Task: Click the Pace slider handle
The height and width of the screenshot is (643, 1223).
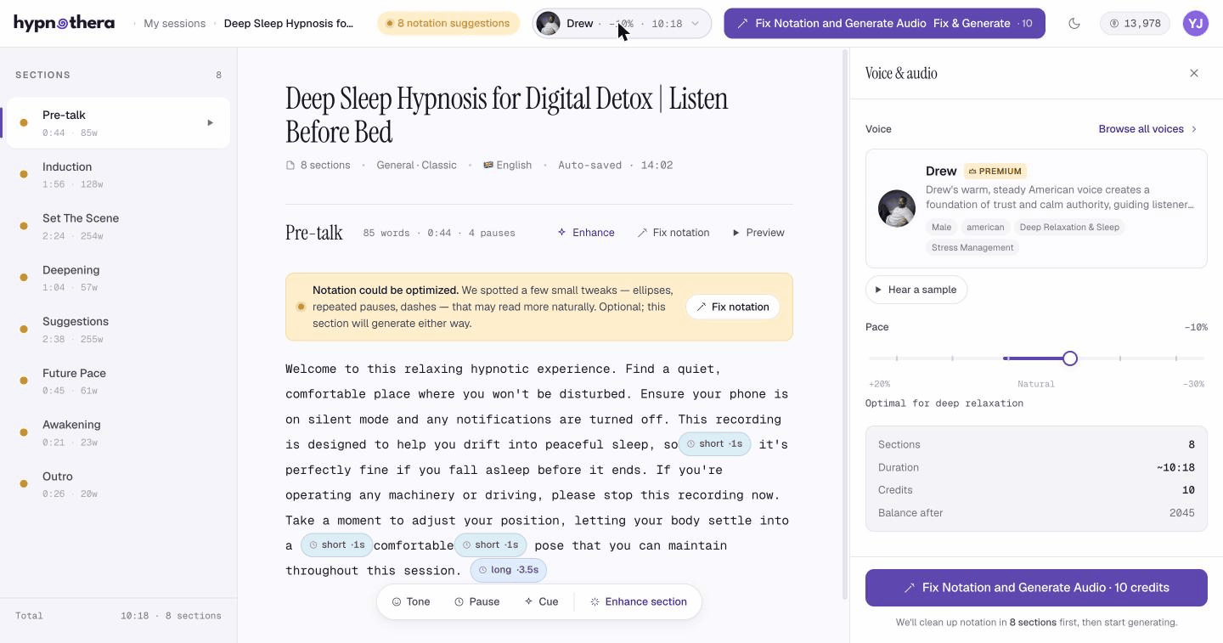Action: point(1070,358)
